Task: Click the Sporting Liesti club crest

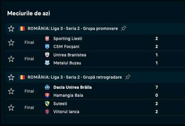Action: click(47, 39)
